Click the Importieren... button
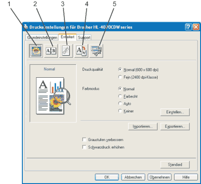 tap(143, 126)
